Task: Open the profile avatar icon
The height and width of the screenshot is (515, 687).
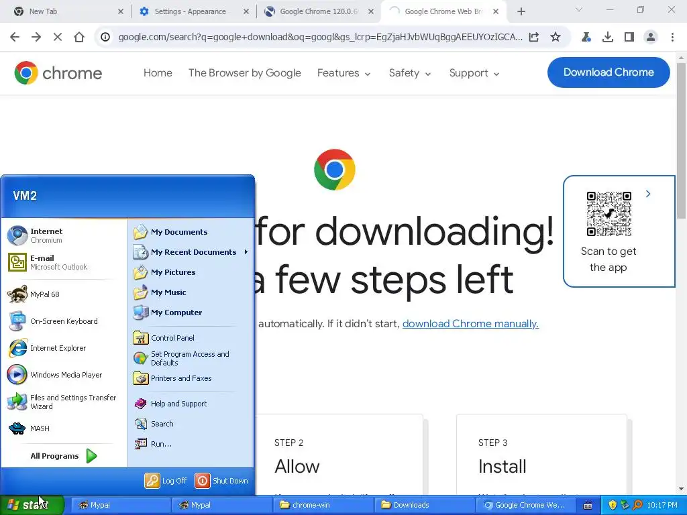Action: pyautogui.click(x=651, y=38)
